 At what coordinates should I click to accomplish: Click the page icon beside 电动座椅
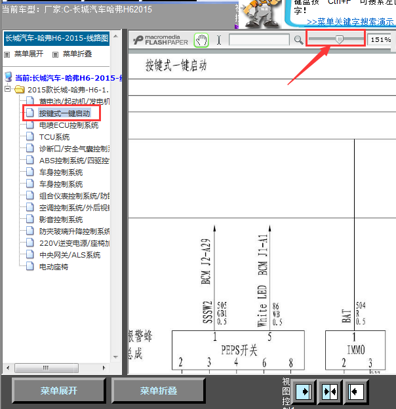(x=30, y=266)
